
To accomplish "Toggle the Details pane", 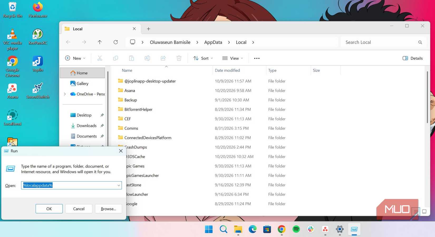I will pyautogui.click(x=413, y=58).
